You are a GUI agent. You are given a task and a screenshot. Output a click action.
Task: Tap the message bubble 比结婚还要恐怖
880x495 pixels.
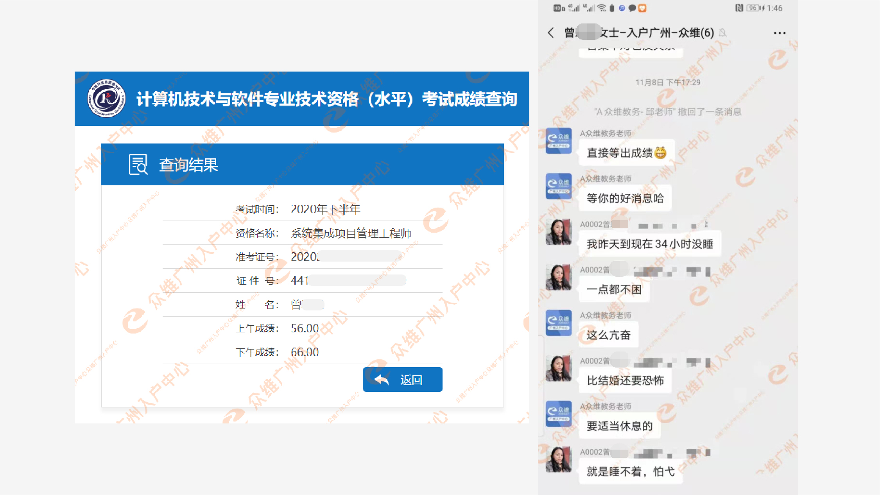(x=625, y=380)
